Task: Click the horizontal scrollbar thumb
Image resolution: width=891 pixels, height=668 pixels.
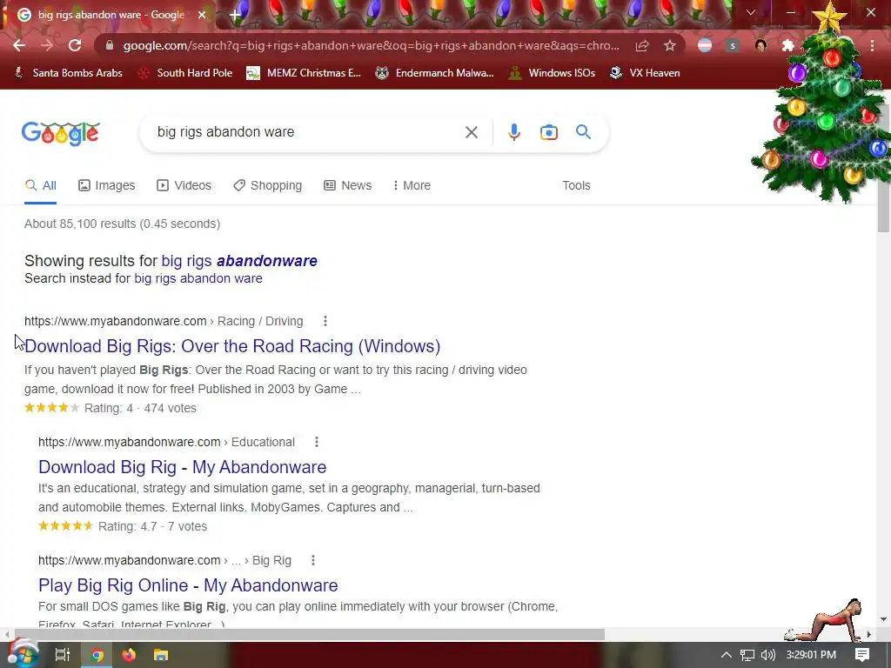Action: pos(310,634)
